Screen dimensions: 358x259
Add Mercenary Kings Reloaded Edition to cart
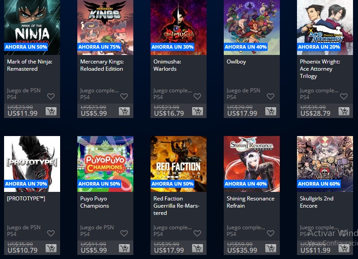point(124,111)
